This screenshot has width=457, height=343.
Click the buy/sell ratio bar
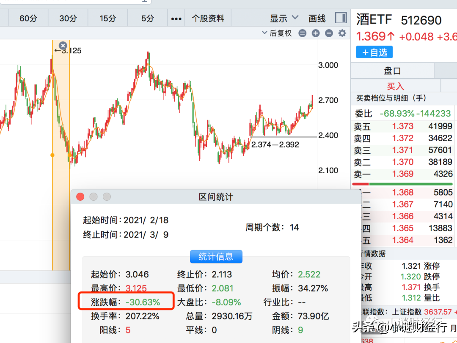coord(402,184)
